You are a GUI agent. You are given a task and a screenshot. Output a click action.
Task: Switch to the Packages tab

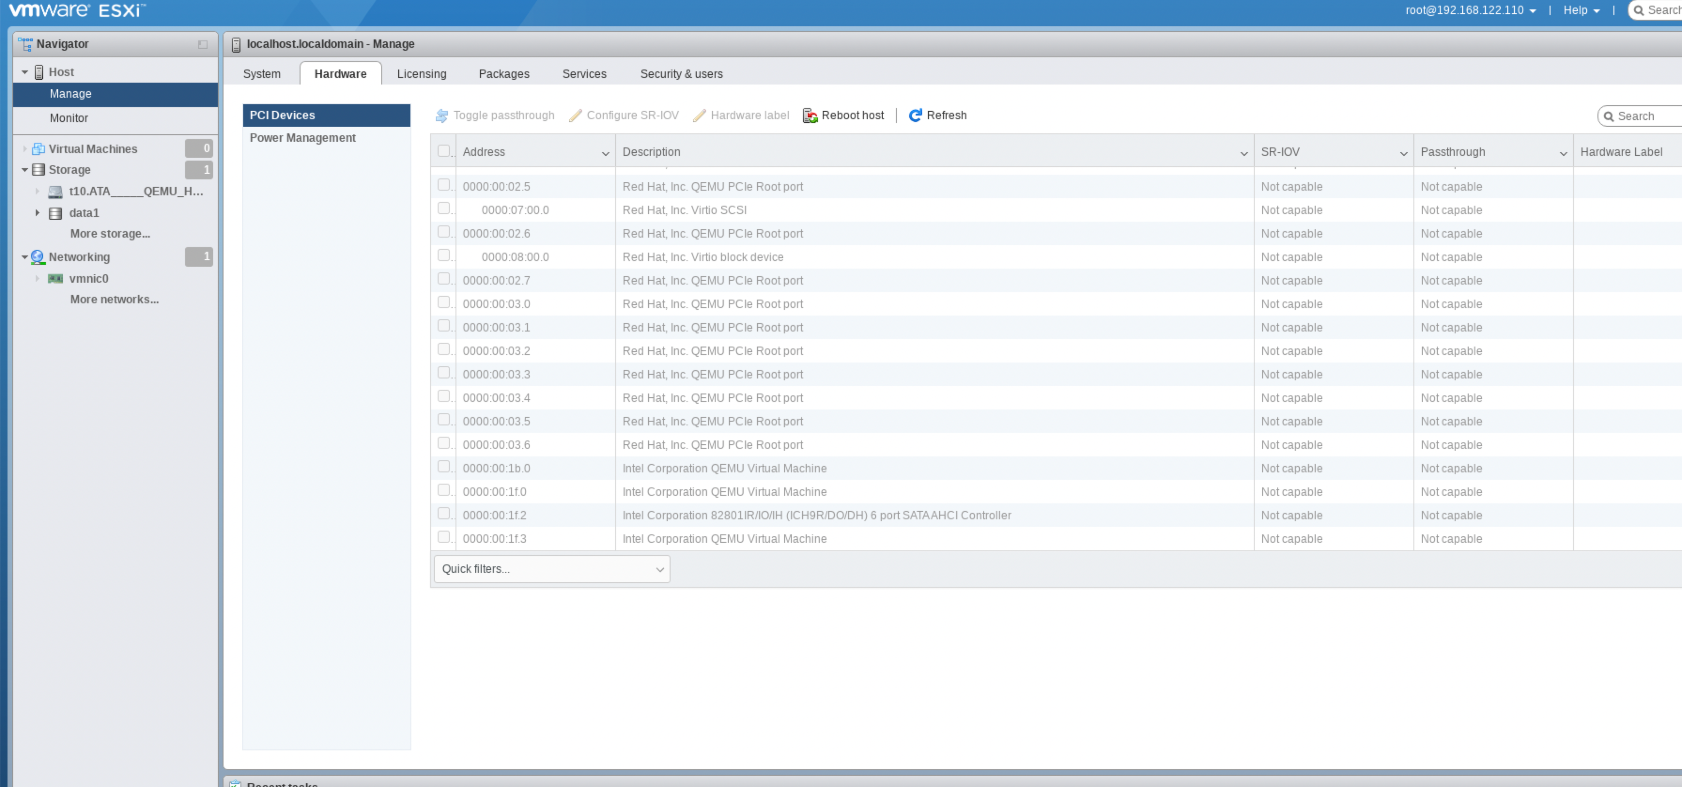[504, 74]
